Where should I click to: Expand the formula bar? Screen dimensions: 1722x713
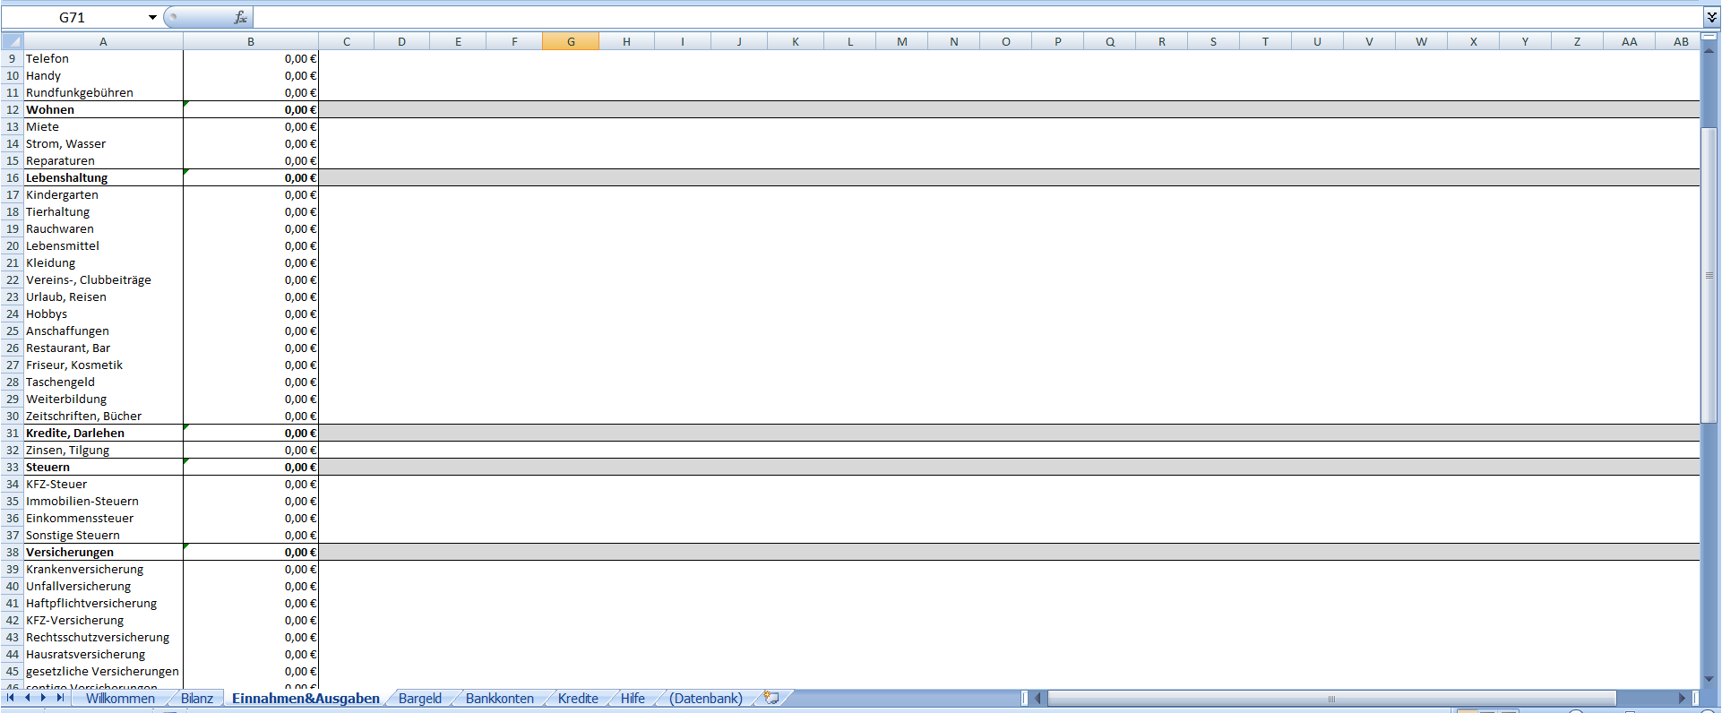(1711, 17)
